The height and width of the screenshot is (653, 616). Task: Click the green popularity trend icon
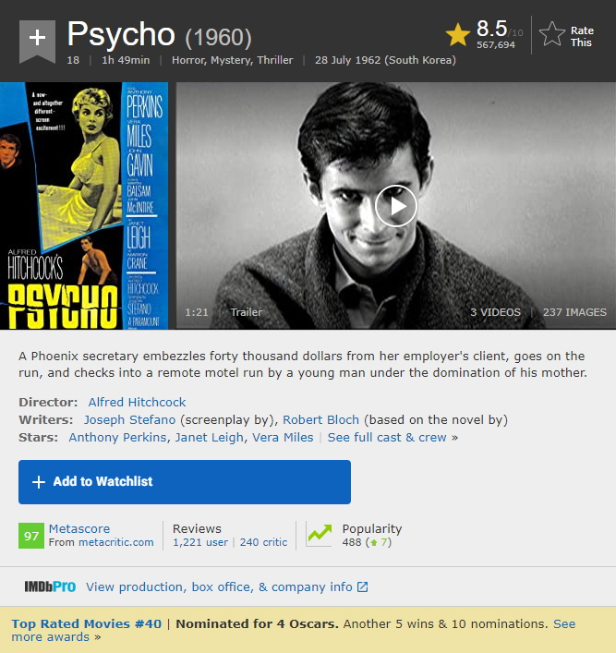click(320, 535)
